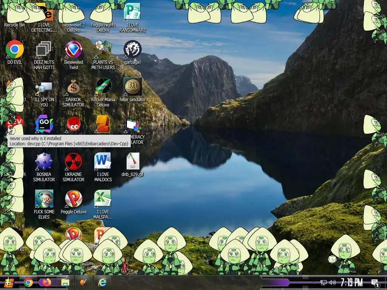Screen dimensions: 387x290
Task: Click the orange ball app on taskbar
Action: tap(84, 282)
